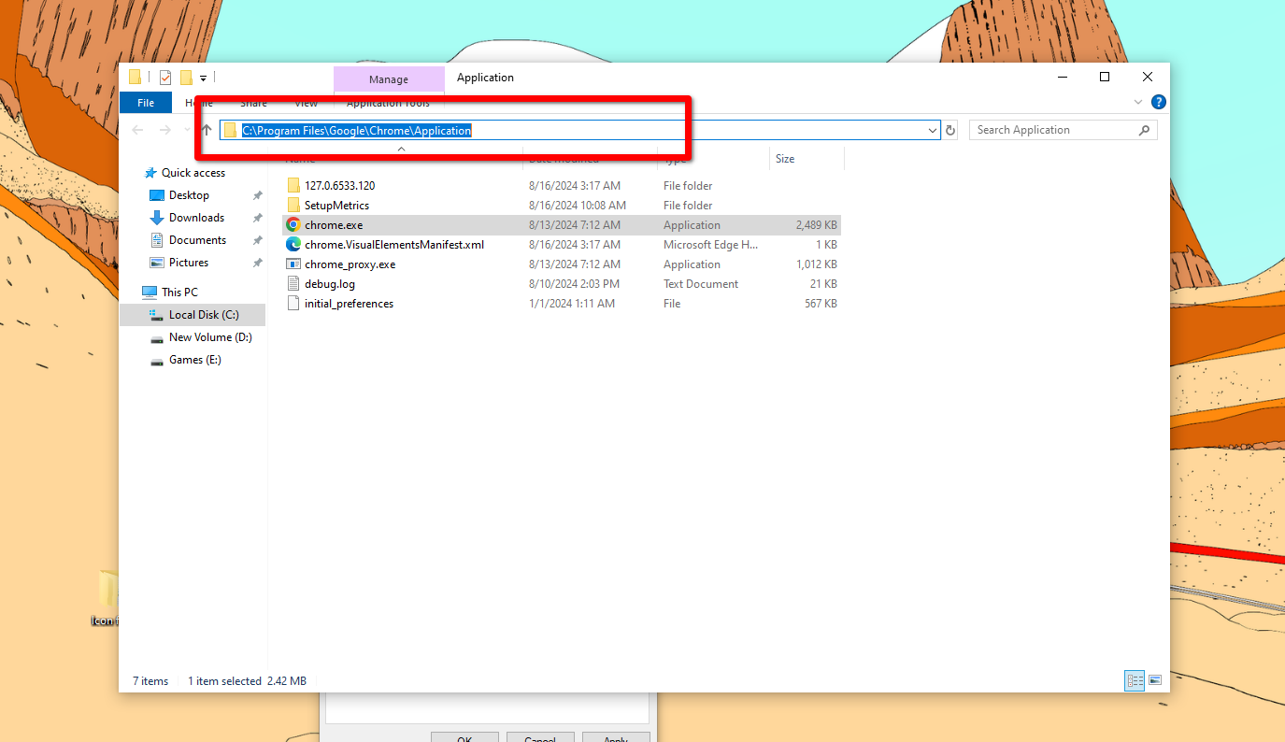Image resolution: width=1285 pixels, height=742 pixels.
Task: Click the New folder quick access icon
Action: click(x=186, y=78)
